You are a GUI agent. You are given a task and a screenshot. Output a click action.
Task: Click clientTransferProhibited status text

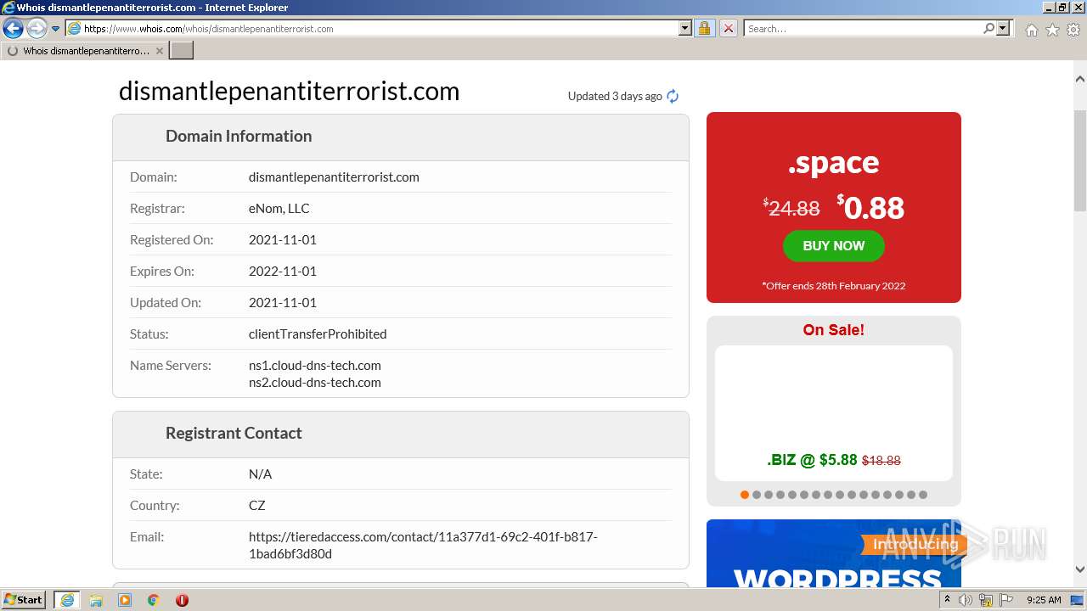point(318,334)
